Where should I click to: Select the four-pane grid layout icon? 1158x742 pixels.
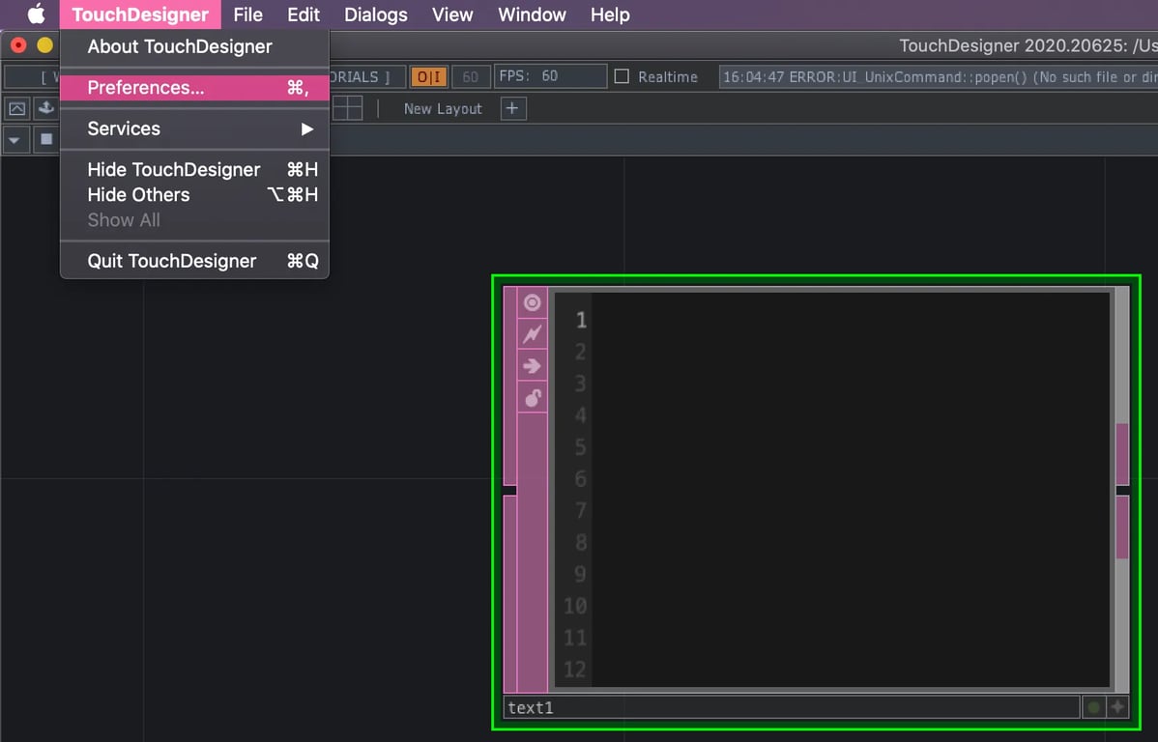pyautogui.click(x=347, y=108)
